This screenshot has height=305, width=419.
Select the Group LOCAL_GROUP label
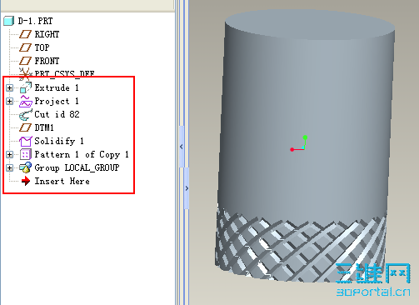(x=77, y=167)
